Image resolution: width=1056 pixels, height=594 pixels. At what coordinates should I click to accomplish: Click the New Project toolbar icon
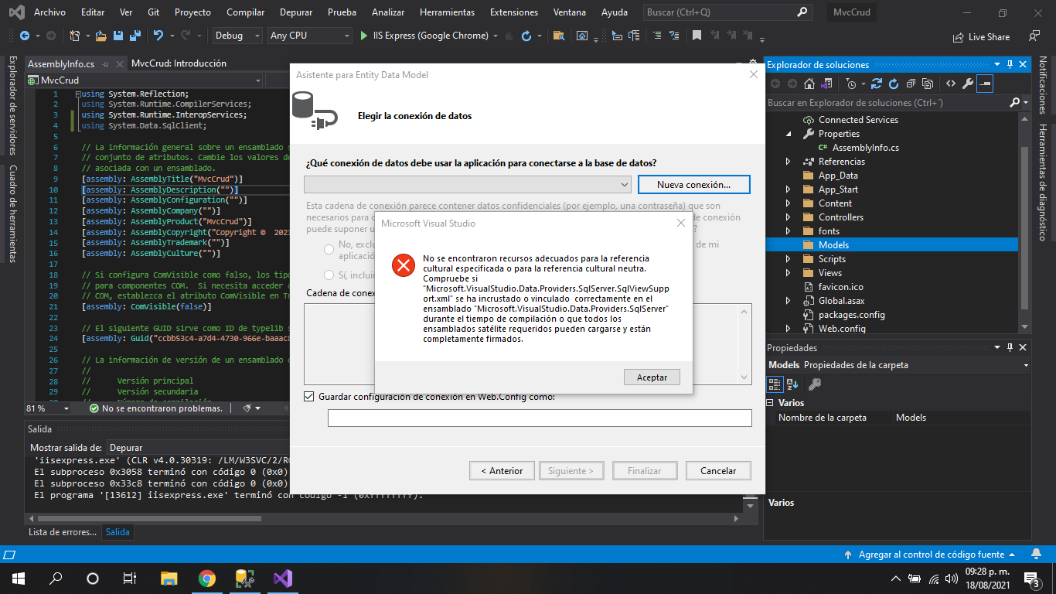[x=74, y=36]
